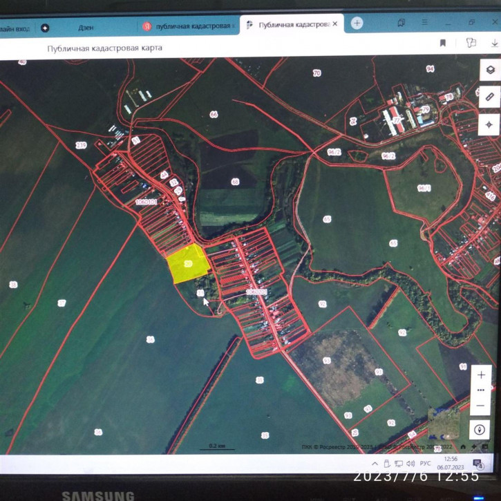Image resolution: width=501 pixels, height=501 pixels.
Task: Switch basemap via satellite thumbnail preview
Action: 444,424
